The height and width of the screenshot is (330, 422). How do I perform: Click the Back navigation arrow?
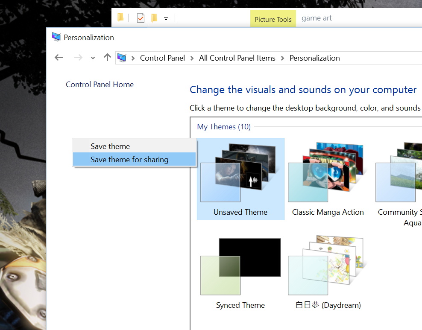[x=59, y=57]
